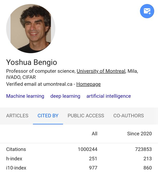The image size is (158, 176).
Task: Click the blue follow-by-email icon
Action: (147, 11)
